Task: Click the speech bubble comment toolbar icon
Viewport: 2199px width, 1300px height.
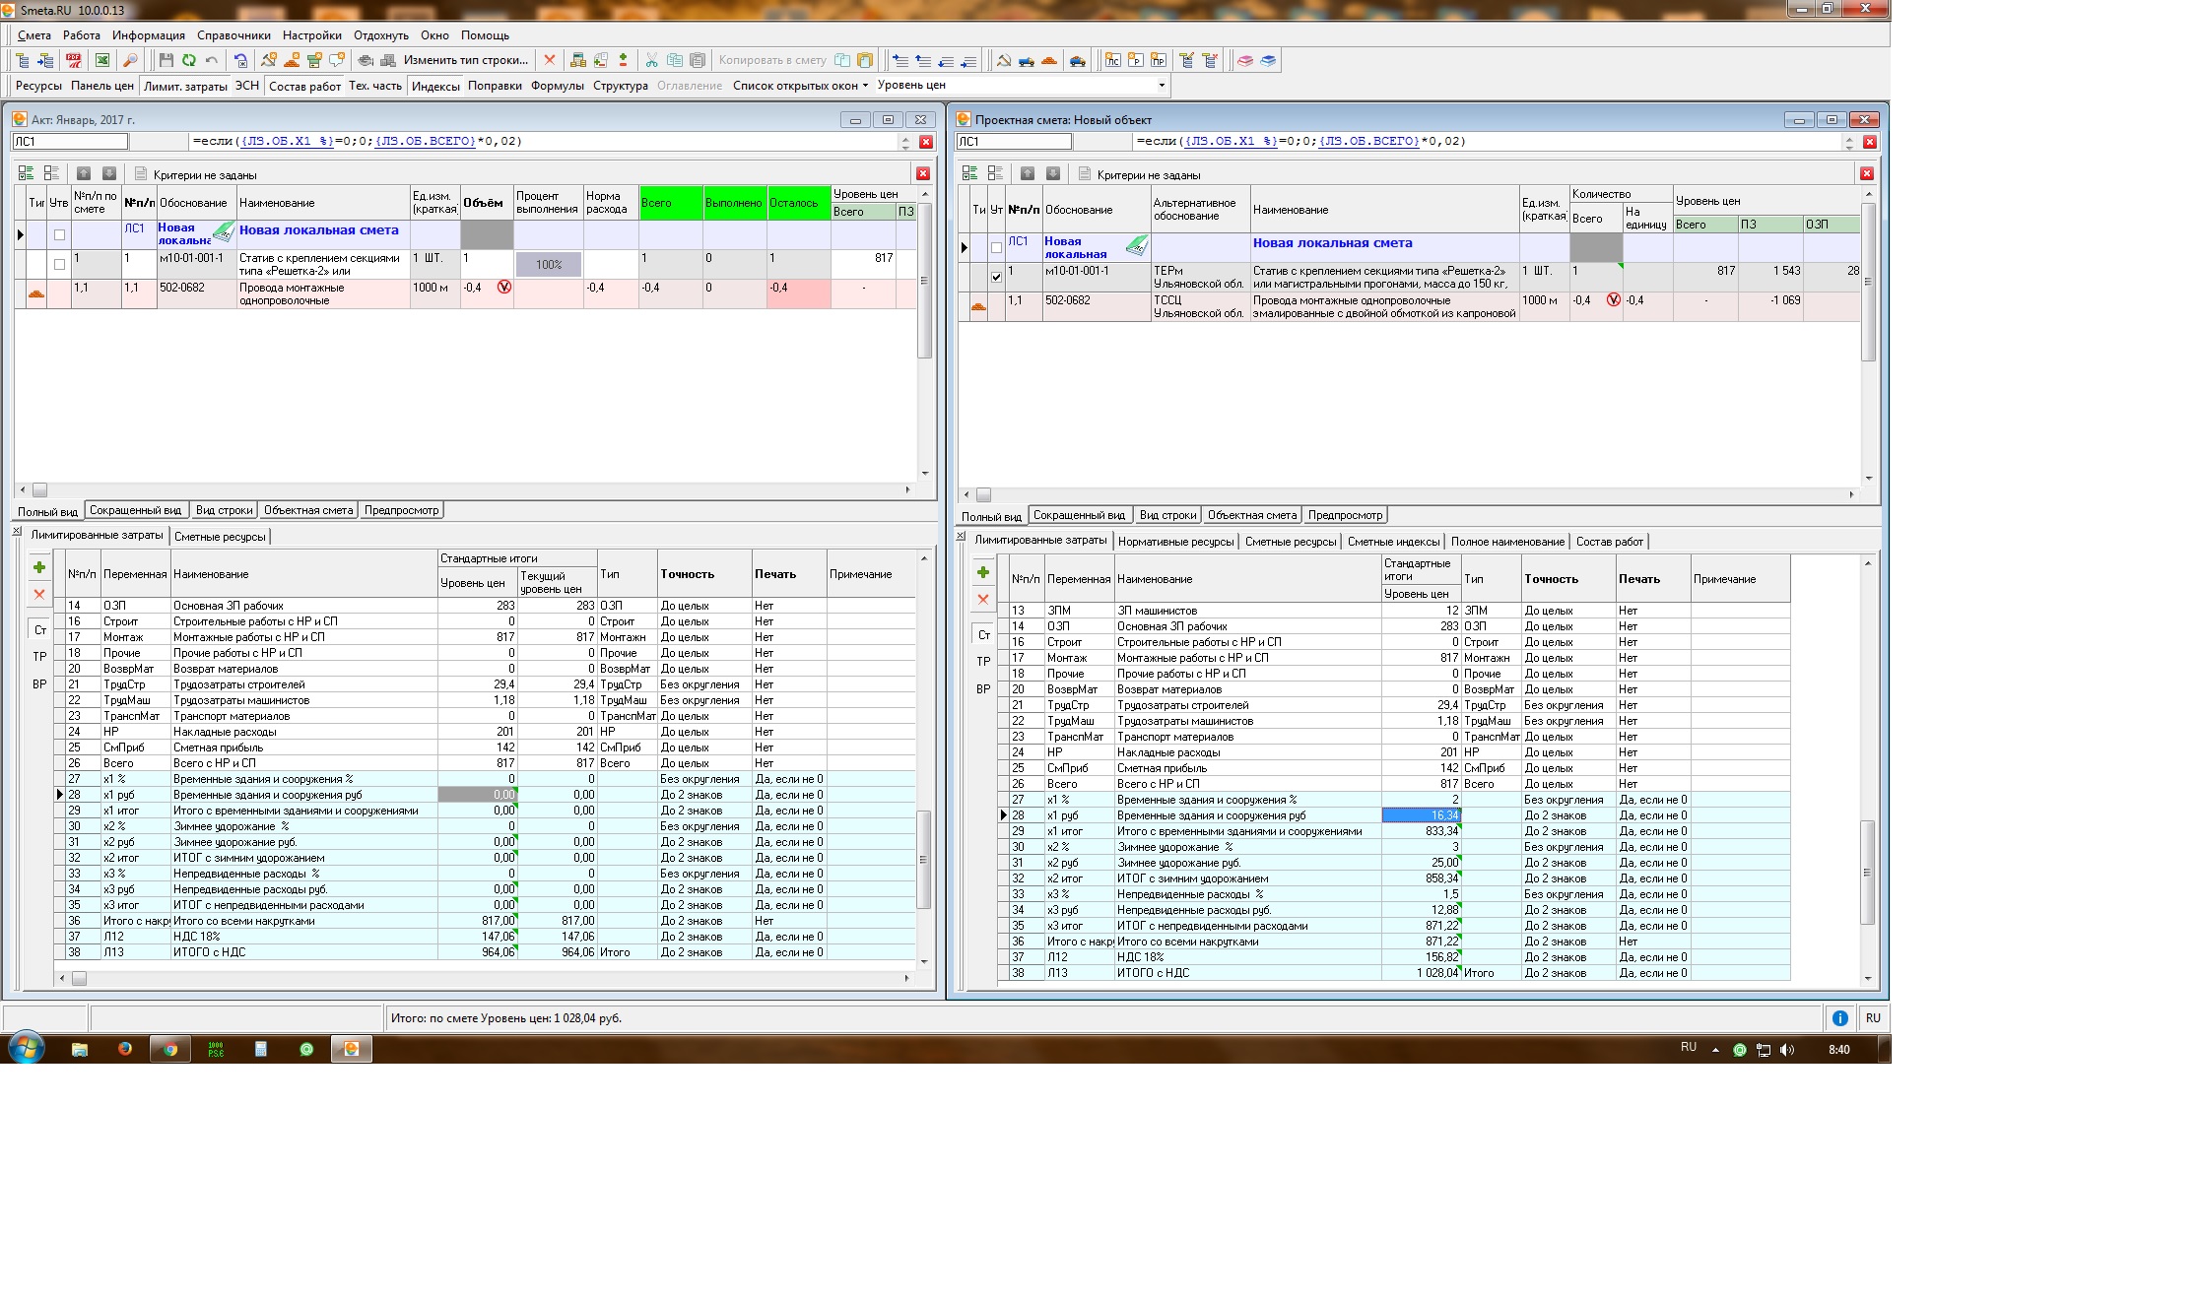Action: [x=337, y=60]
